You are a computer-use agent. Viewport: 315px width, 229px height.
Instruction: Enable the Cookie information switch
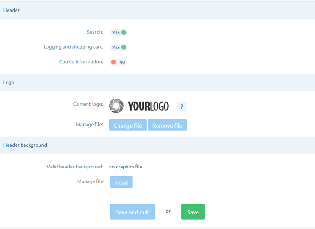click(118, 62)
